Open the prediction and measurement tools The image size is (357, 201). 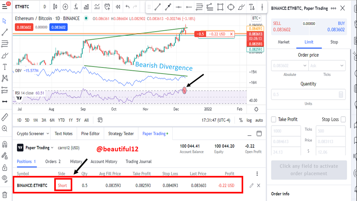(x=5, y=90)
